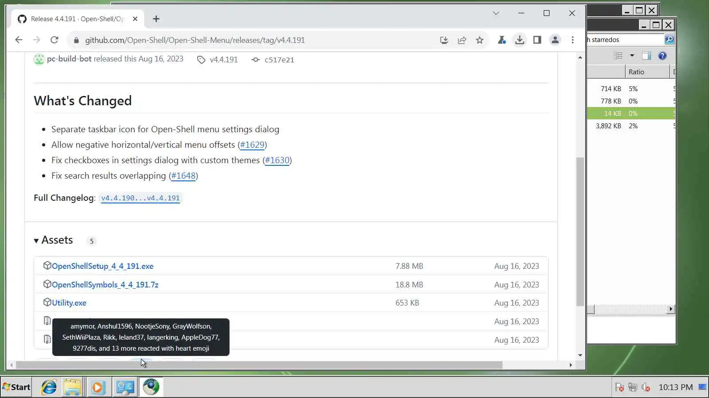Click package icon next to Utility.exe
This screenshot has height=398, width=709.
tap(47, 302)
